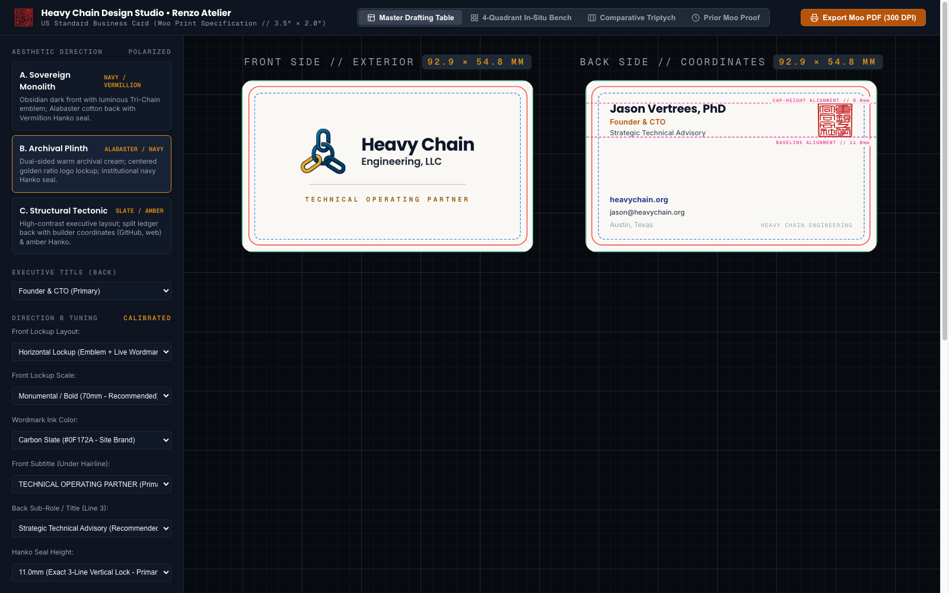Open the Wordmark Ink Color dropdown
This screenshot has height=593, width=949.
[x=91, y=440]
